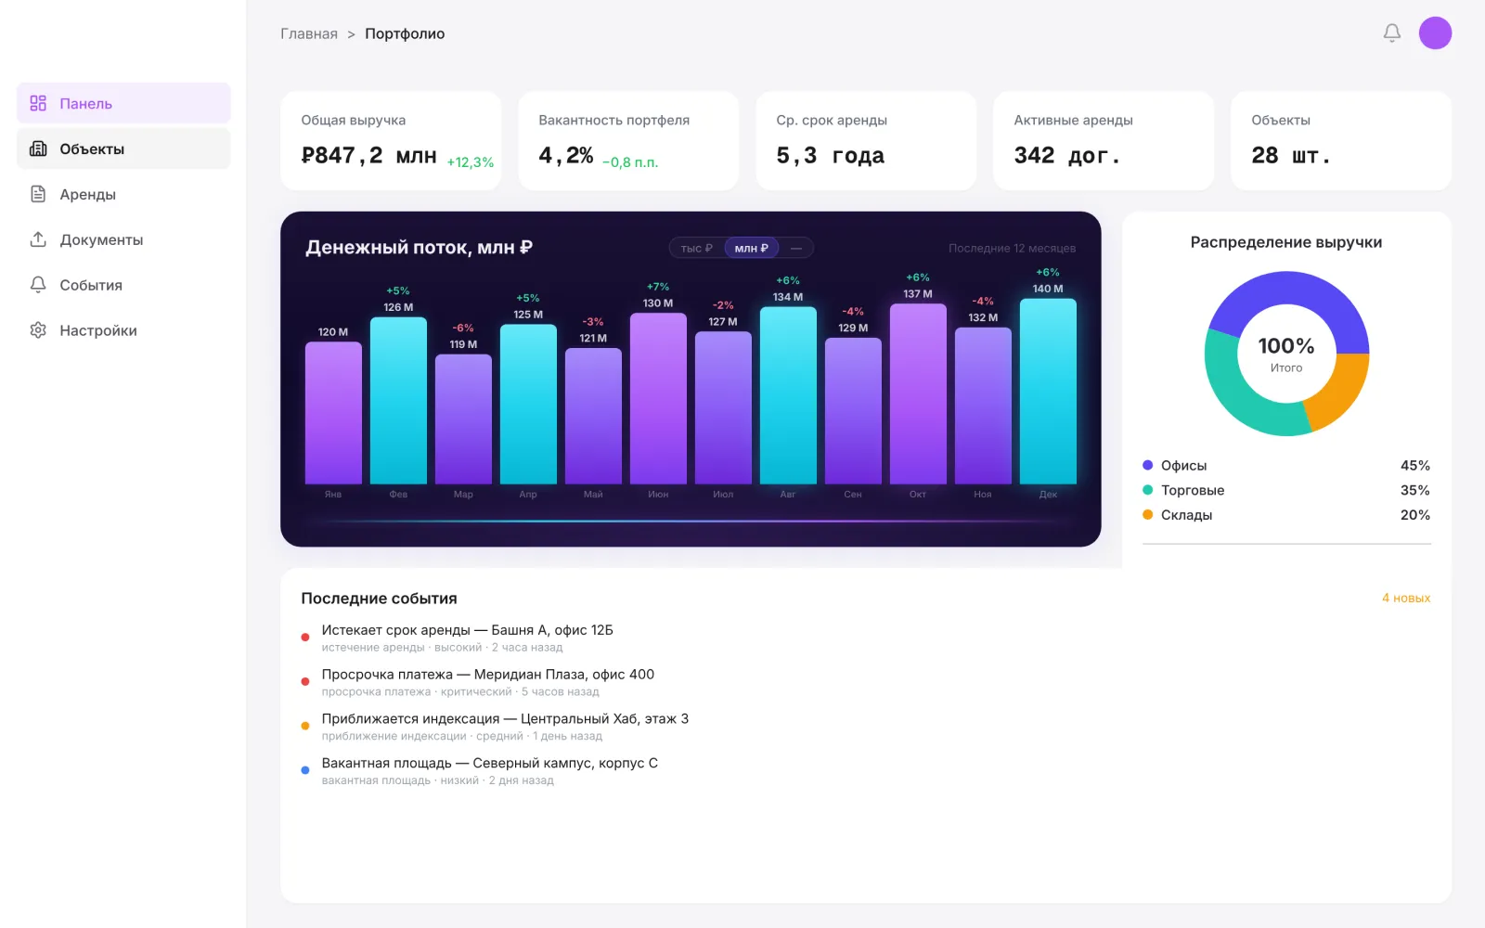Open the Активные аренды card

tap(1104, 140)
